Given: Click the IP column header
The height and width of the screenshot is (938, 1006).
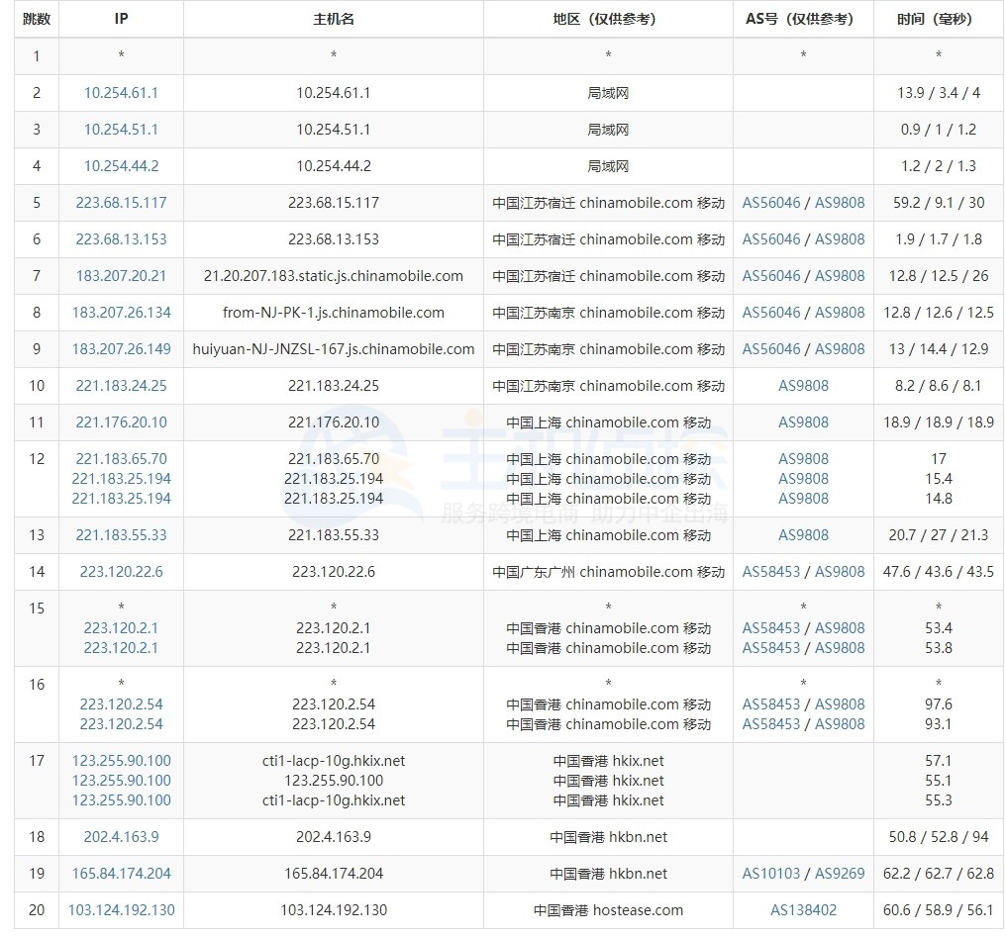Looking at the screenshot, I should point(121,20).
